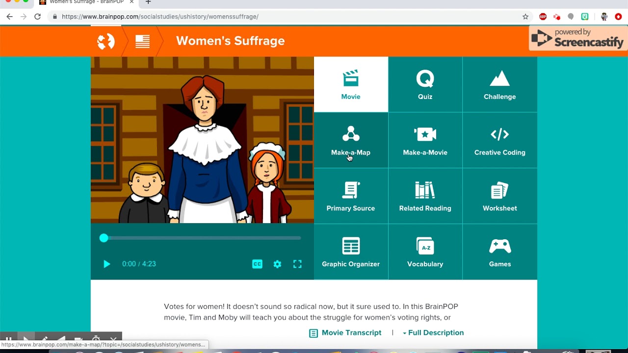
Task: Click the red update arrow icon
Action: coord(618,17)
